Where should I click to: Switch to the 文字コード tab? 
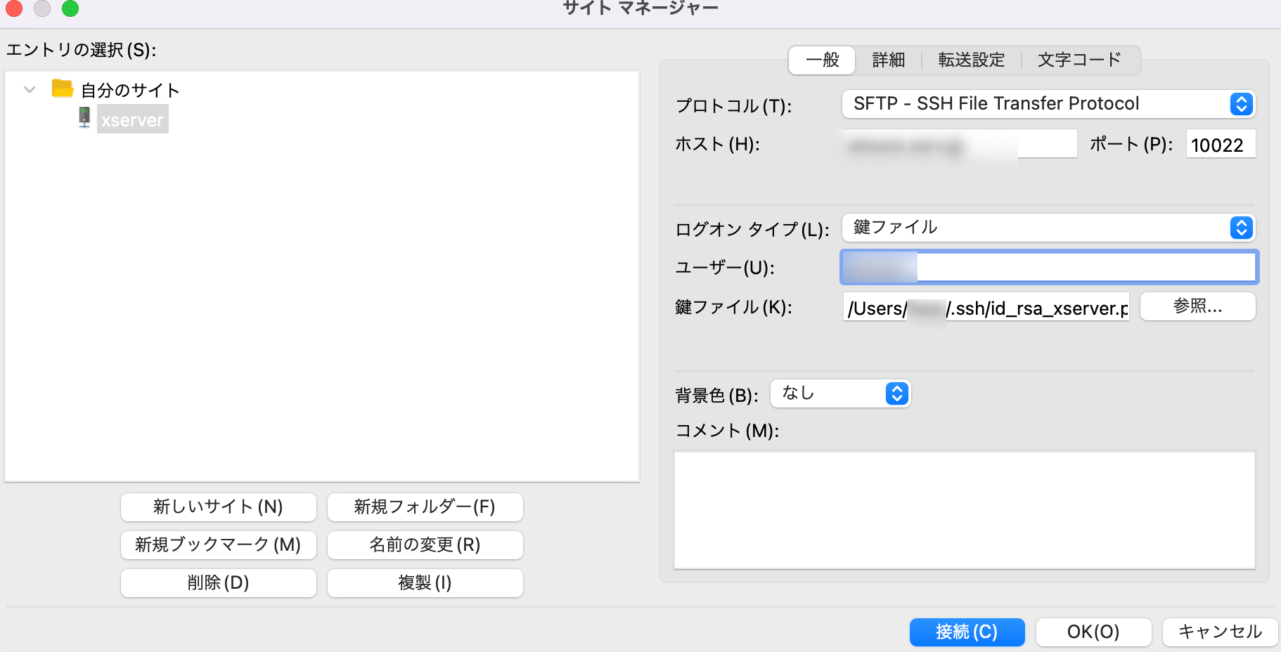click(1079, 60)
